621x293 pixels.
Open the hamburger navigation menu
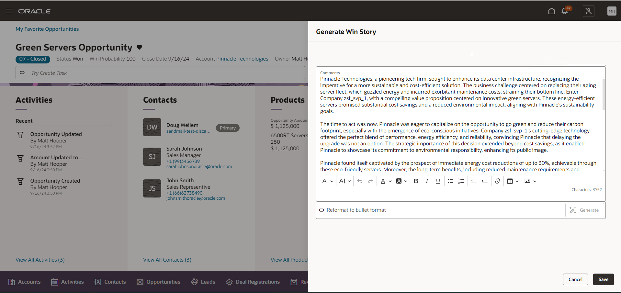tap(9, 11)
